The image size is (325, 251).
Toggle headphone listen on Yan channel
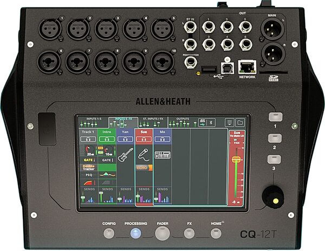pyautogui.click(x=125, y=139)
